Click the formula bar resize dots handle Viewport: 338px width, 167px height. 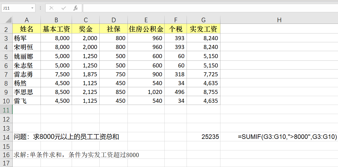click(x=40, y=8)
